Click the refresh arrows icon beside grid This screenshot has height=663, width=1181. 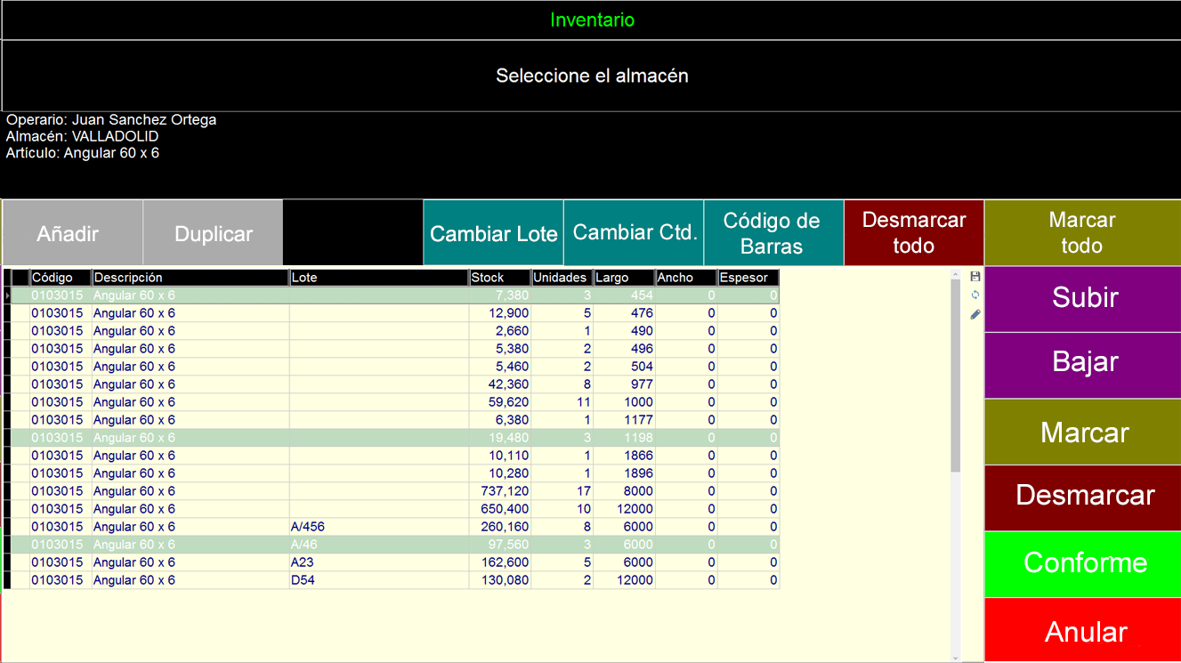point(975,295)
